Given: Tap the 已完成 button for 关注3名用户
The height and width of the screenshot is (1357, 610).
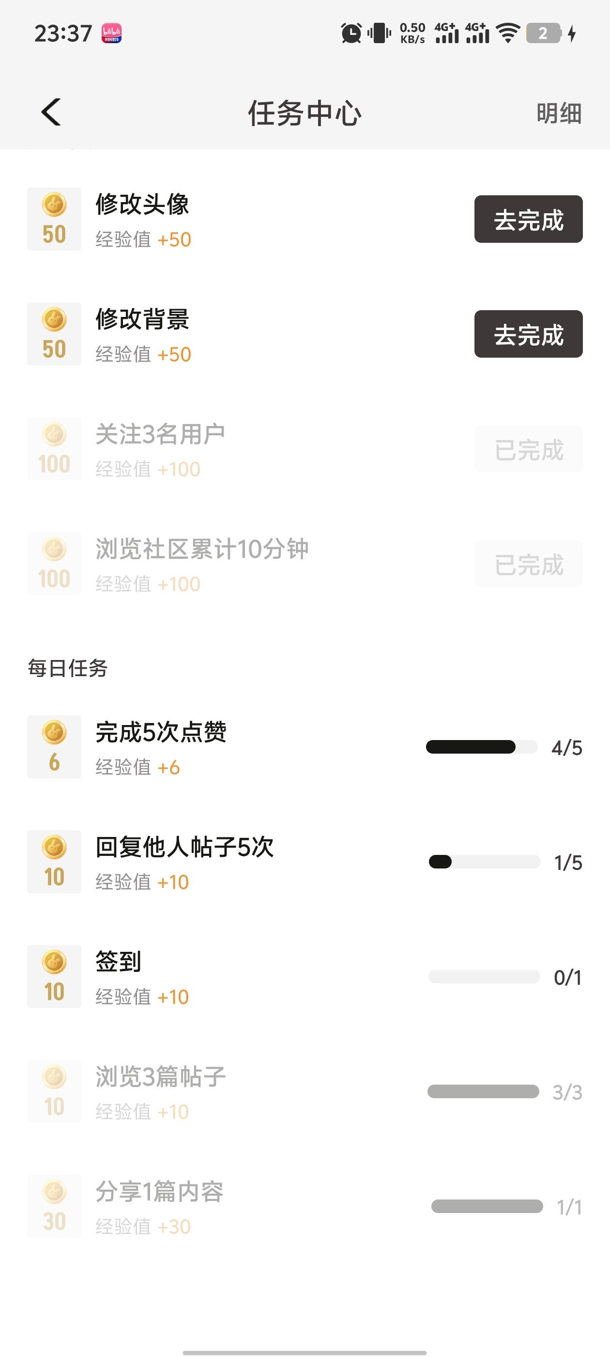Looking at the screenshot, I should pyautogui.click(x=528, y=449).
